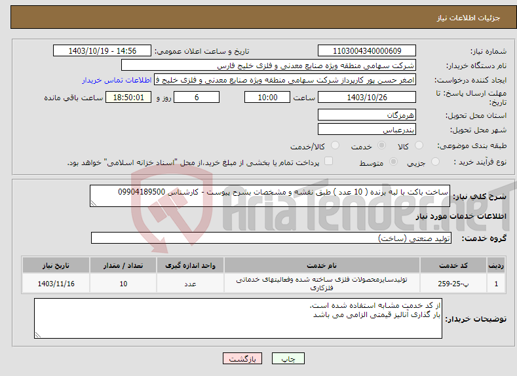517x376 pixels.
Task: Click the ساعت field showing 10:00
Action: click(x=267, y=97)
